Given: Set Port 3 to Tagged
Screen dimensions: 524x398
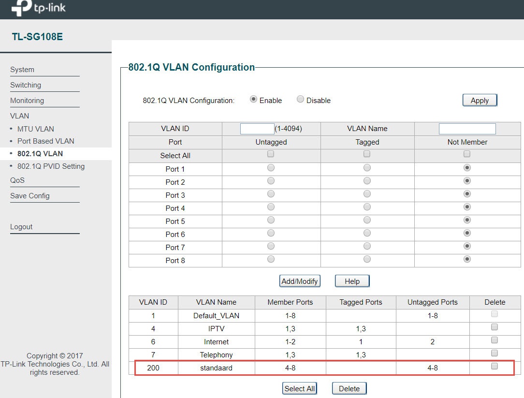Looking at the screenshot, I should 367,194.
